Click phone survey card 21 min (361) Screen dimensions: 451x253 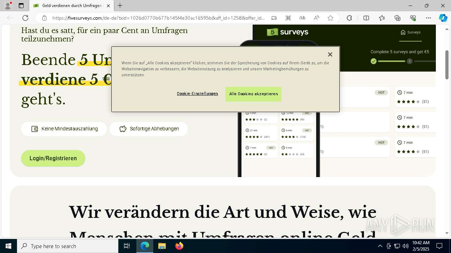tap(260, 134)
